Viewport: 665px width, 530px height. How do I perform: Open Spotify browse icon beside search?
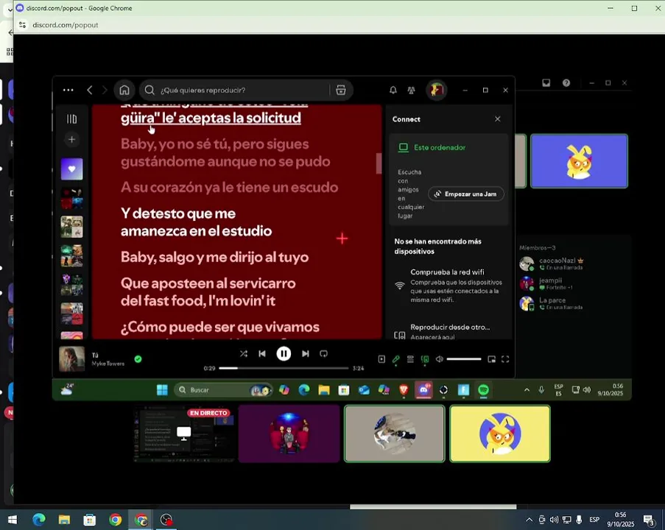(341, 90)
